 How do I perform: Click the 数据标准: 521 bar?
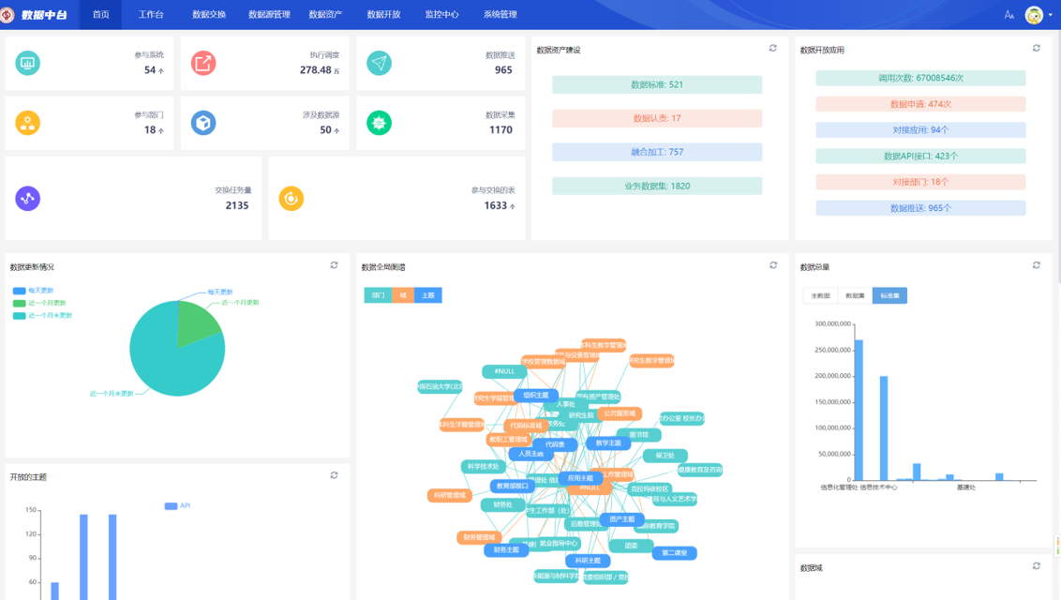(656, 84)
